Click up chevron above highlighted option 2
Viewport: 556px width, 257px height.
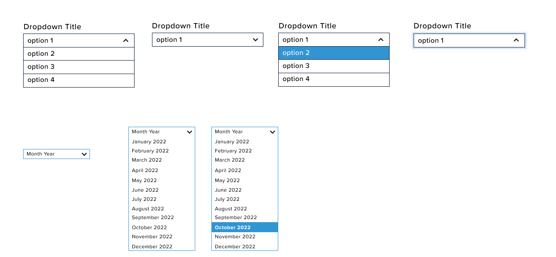point(381,40)
